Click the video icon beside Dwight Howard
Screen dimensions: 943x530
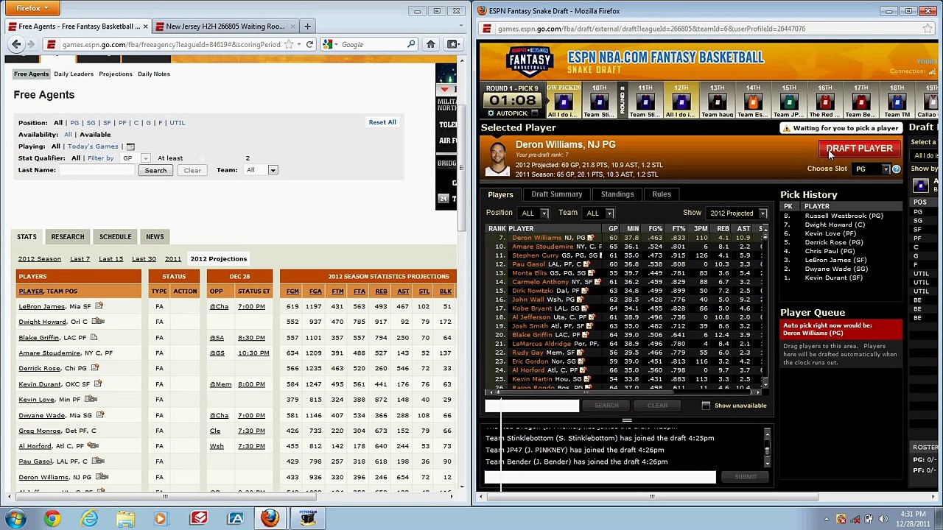click(98, 322)
